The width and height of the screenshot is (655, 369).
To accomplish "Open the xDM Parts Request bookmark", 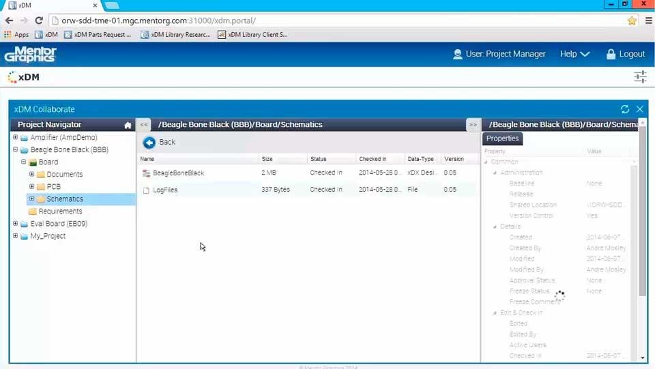I will [x=98, y=35].
